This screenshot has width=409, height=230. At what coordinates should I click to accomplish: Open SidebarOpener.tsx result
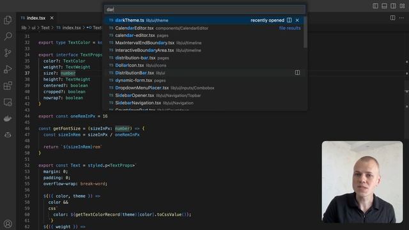pos(204,95)
